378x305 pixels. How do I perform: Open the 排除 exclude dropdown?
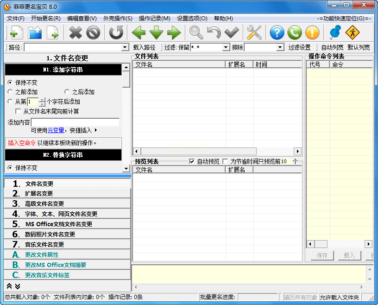point(280,47)
